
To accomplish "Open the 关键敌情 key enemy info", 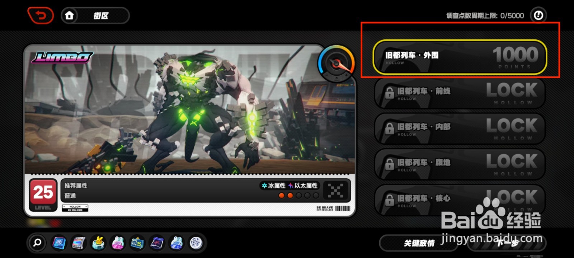I will tap(419, 243).
